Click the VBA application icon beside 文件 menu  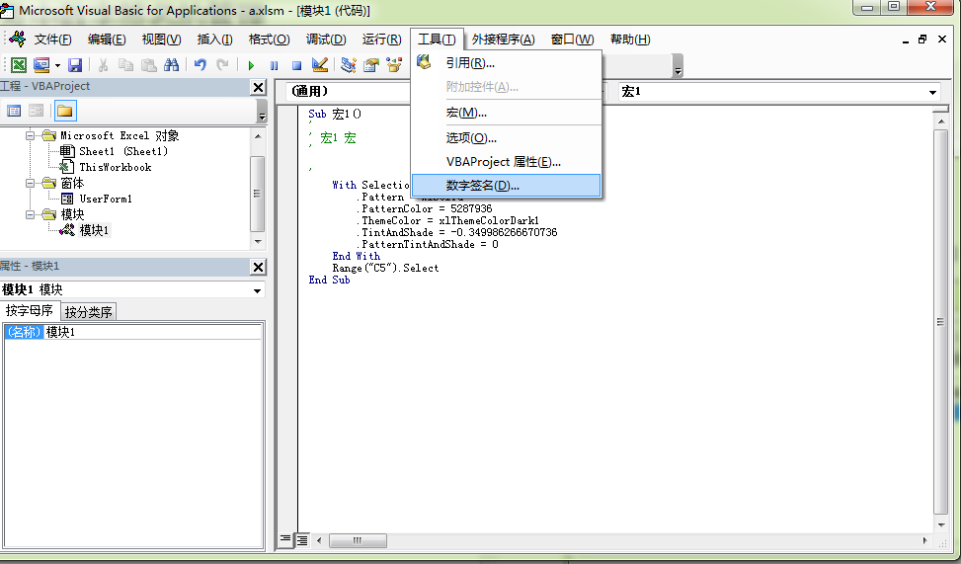[17, 40]
